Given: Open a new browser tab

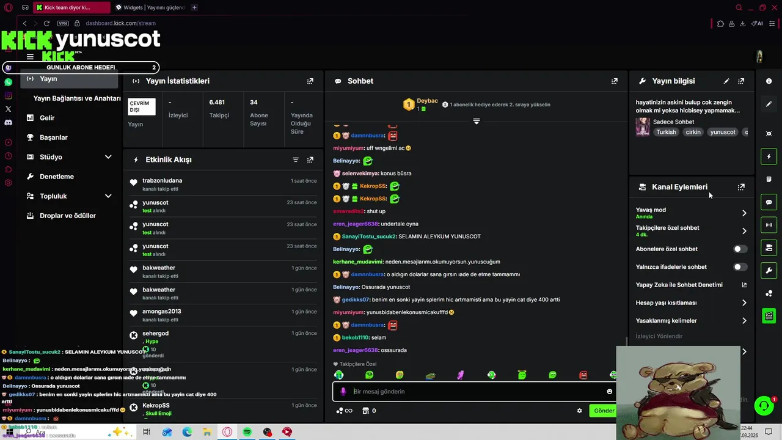Looking at the screenshot, I should pyautogui.click(x=194, y=8).
